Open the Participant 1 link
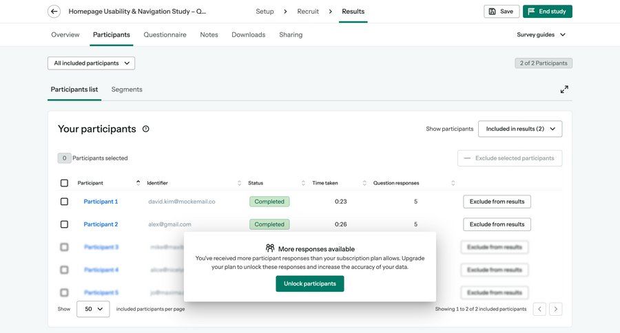620x333 pixels. pyautogui.click(x=101, y=202)
